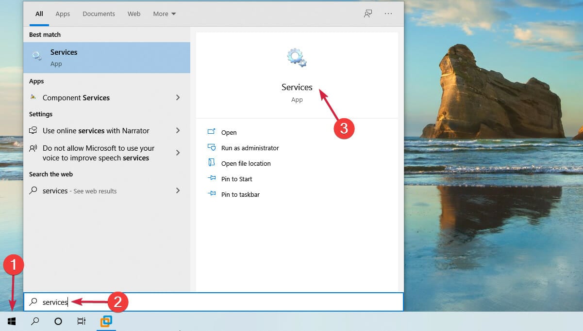Select the Web search tab
Screen dimensions: 583x331
tap(134, 14)
